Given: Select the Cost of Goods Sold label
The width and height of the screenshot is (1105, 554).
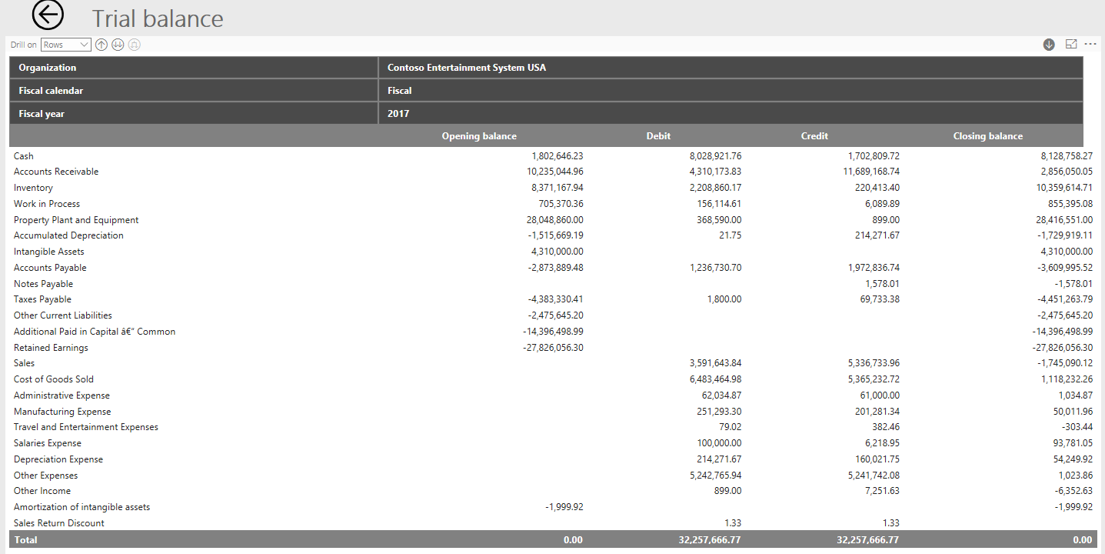Looking at the screenshot, I should click(x=54, y=379).
